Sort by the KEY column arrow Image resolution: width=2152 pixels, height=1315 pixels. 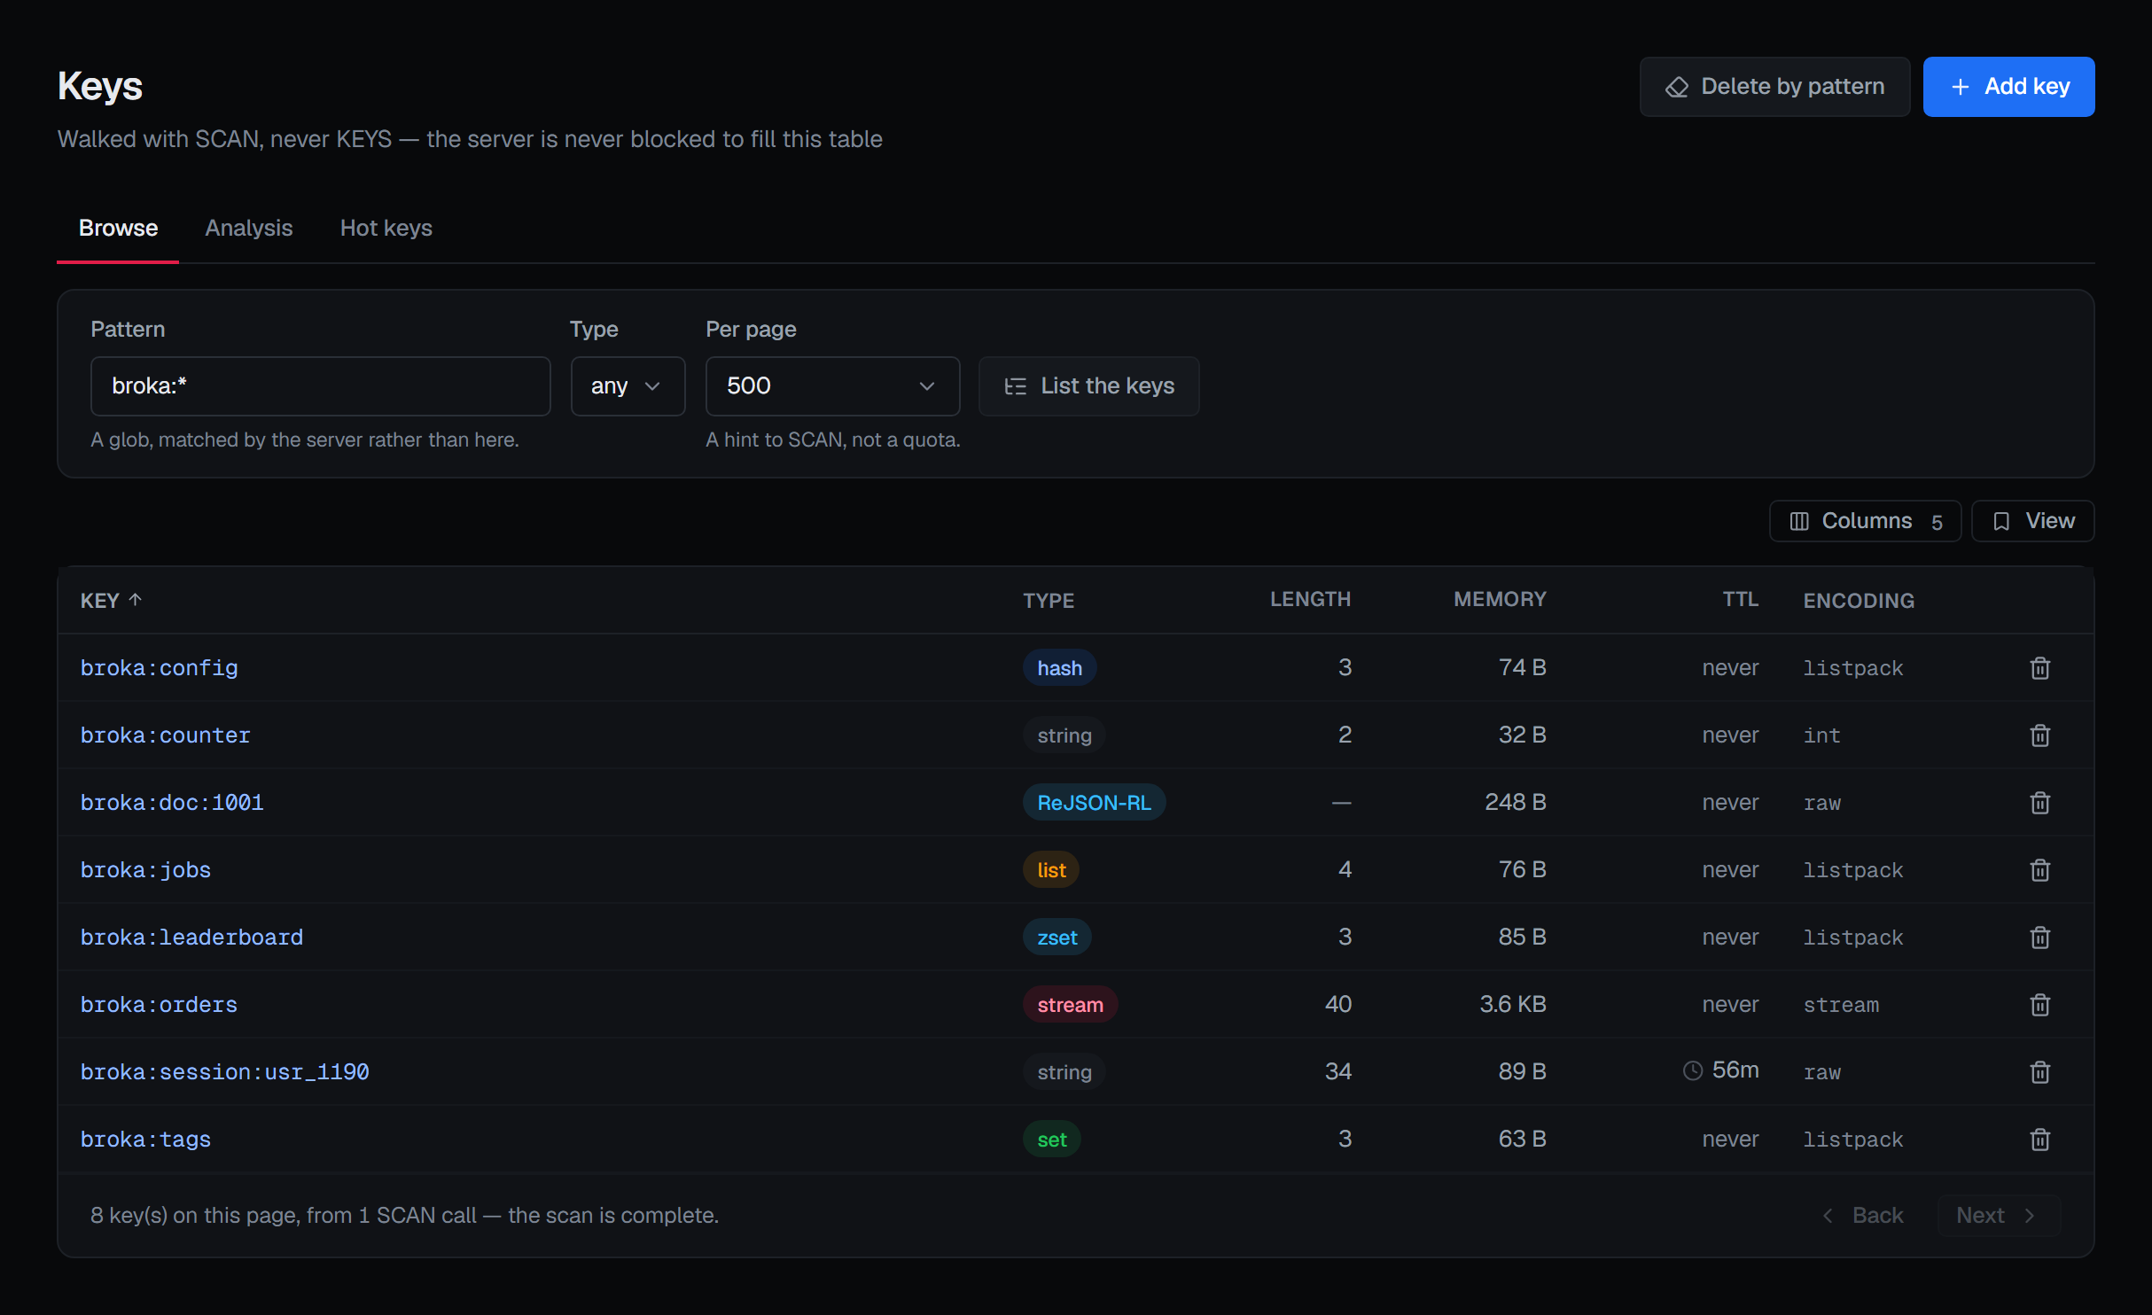click(135, 600)
